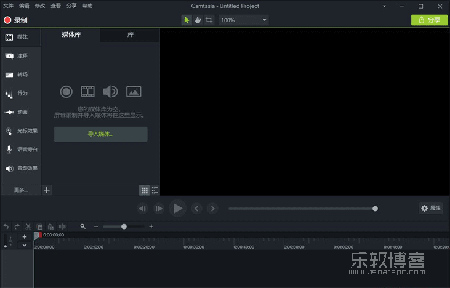450x288 pixels.
Task: Switch media bin to thumbnail grid view
Action: pyautogui.click(x=144, y=190)
